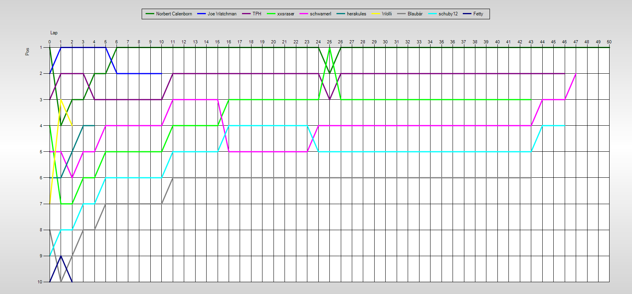Click lap number 16 on the axis
Screen dimensions: 632x294
(229, 42)
